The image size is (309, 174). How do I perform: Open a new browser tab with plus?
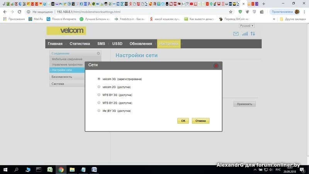click(x=264, y=4)
